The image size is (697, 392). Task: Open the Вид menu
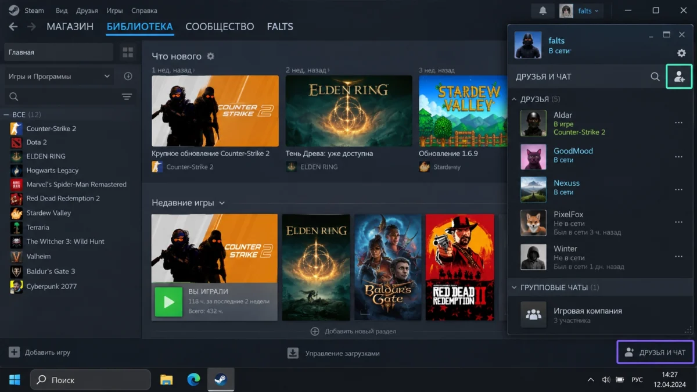[x=62, y=10]
